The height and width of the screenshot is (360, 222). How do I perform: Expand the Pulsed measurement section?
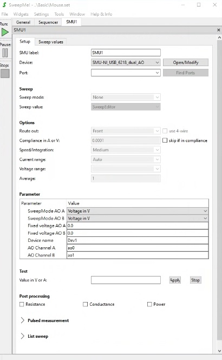pos(23,320)
